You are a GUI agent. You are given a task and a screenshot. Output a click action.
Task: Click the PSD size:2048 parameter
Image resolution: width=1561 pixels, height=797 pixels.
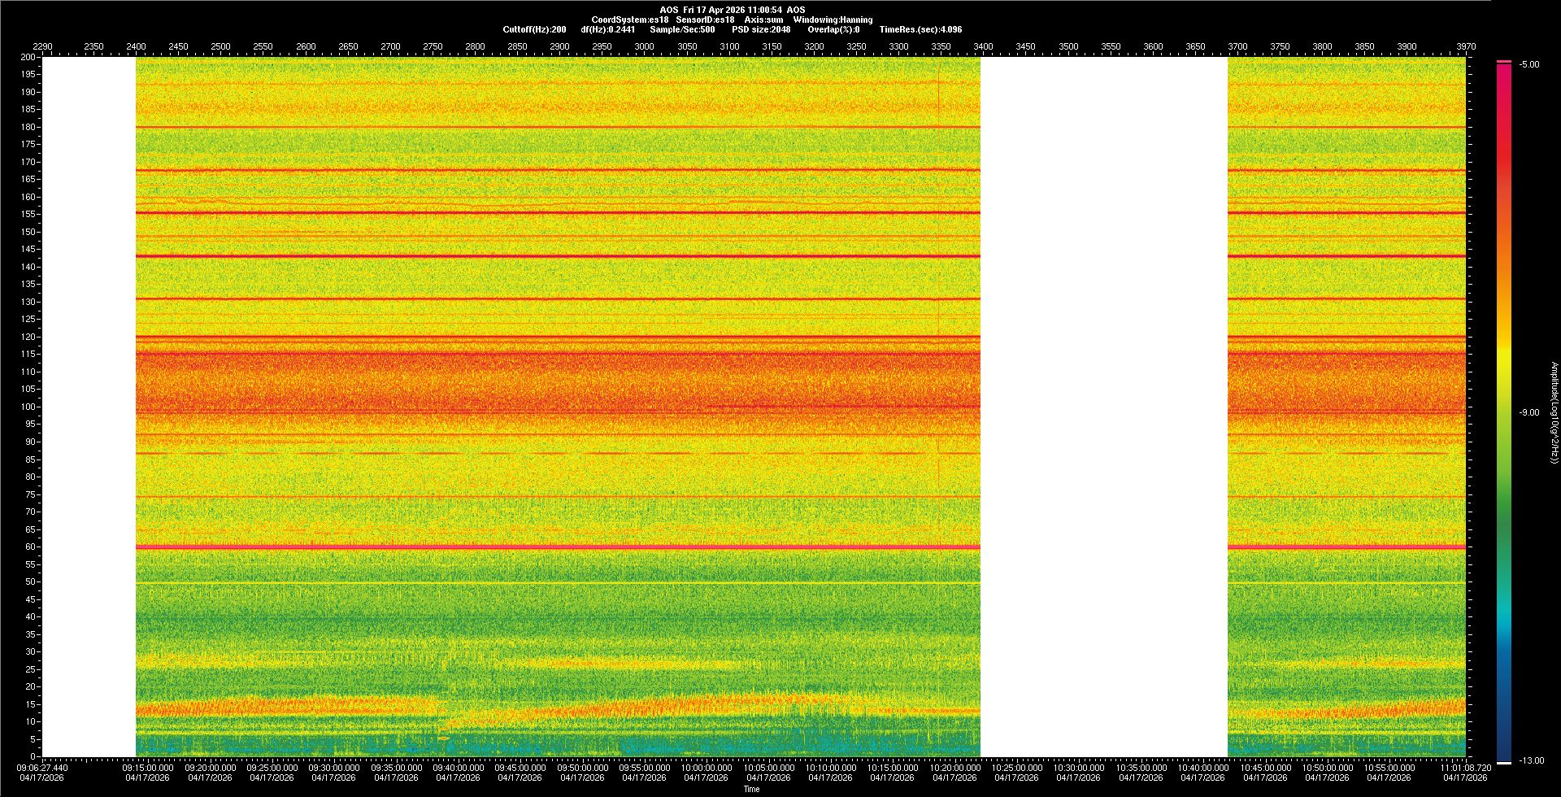click(761, 29)
